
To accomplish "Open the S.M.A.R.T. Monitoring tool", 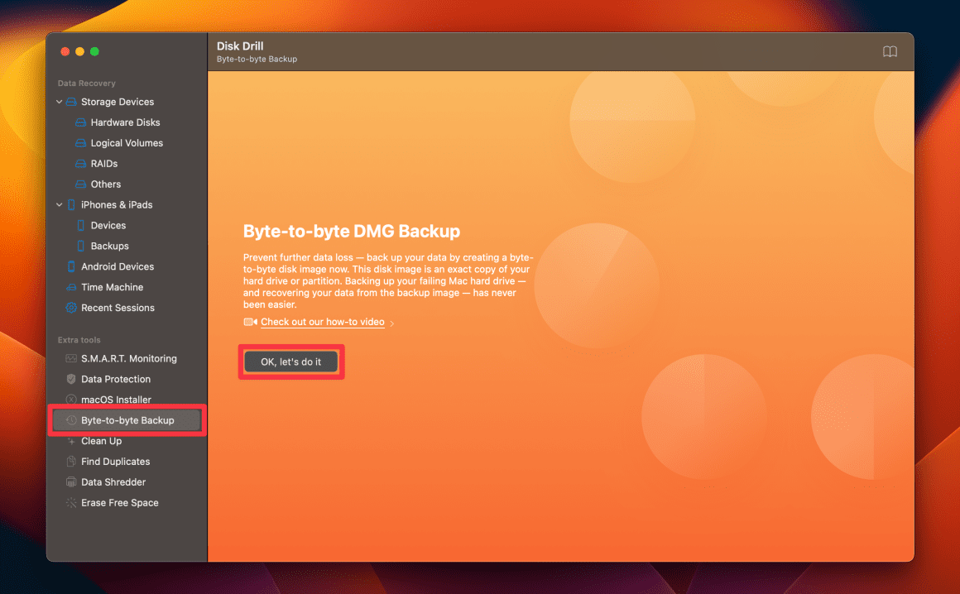I will (128, 358).
